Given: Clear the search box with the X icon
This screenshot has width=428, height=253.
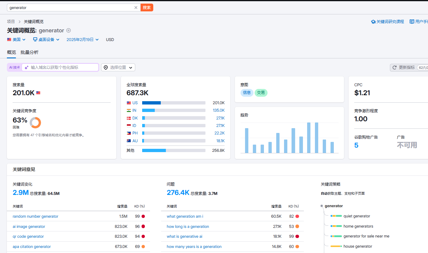Looking at the screenshot, I should point(136,7).
